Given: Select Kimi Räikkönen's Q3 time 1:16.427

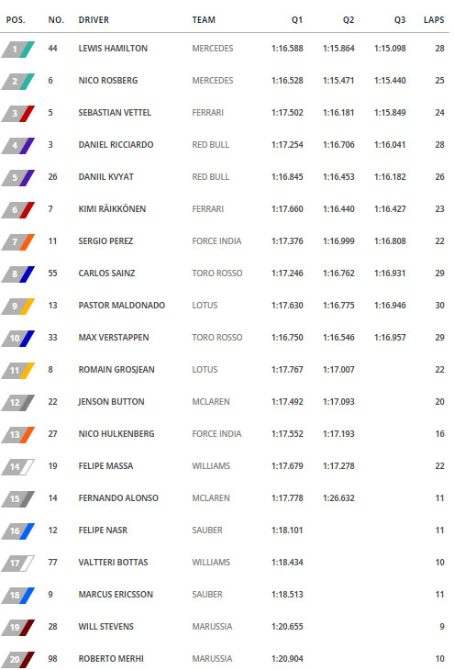Looking at the screenshot, I should pos(390,209).
